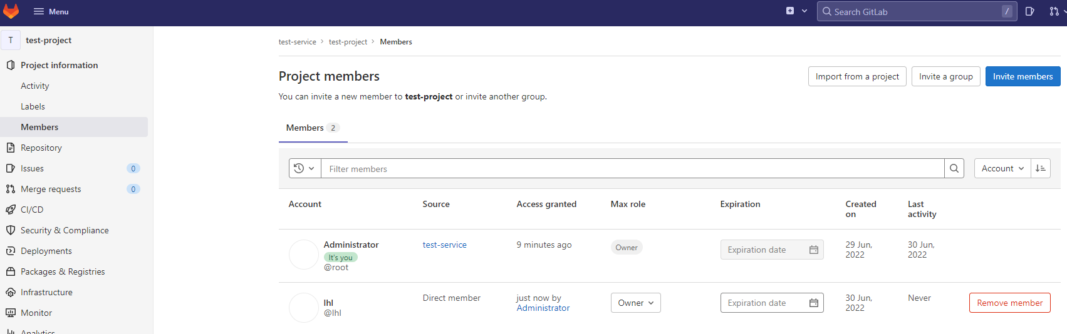Open Labels in sidebar
The height and width of the screenshot is (334, 1067).
pyautogui.click(x=33, y=106)
